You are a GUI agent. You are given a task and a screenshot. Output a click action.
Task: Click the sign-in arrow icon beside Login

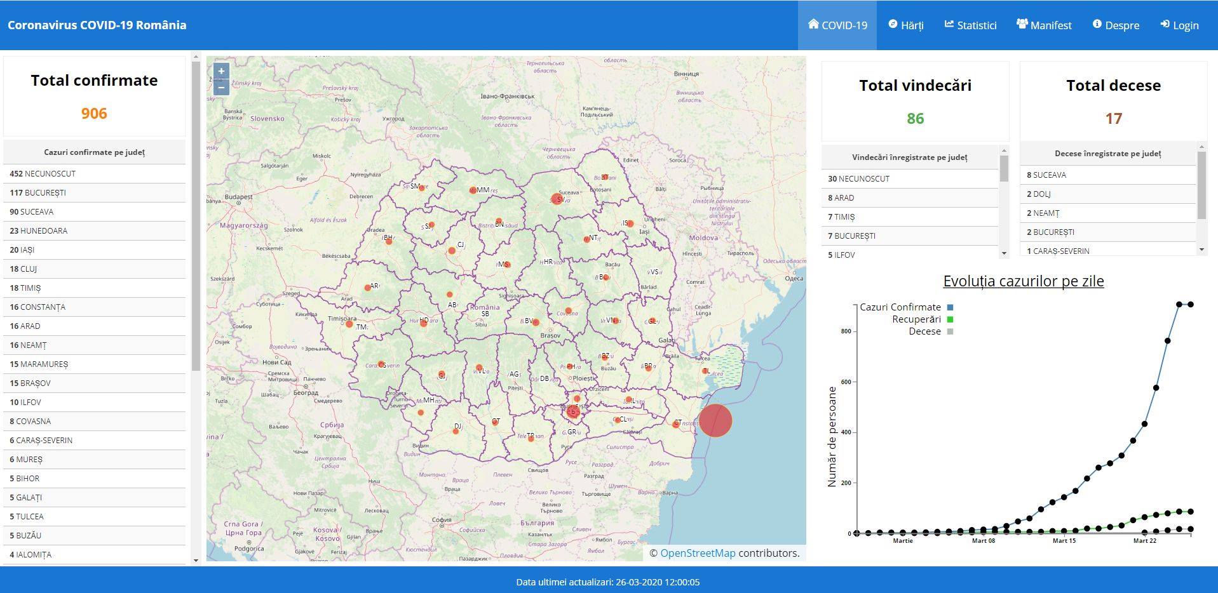coord(1165,24)
